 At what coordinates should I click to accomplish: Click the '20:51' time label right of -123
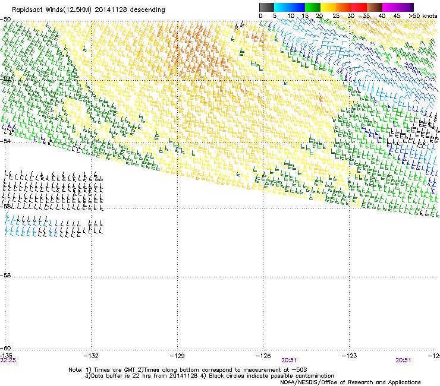click(403, 360)
